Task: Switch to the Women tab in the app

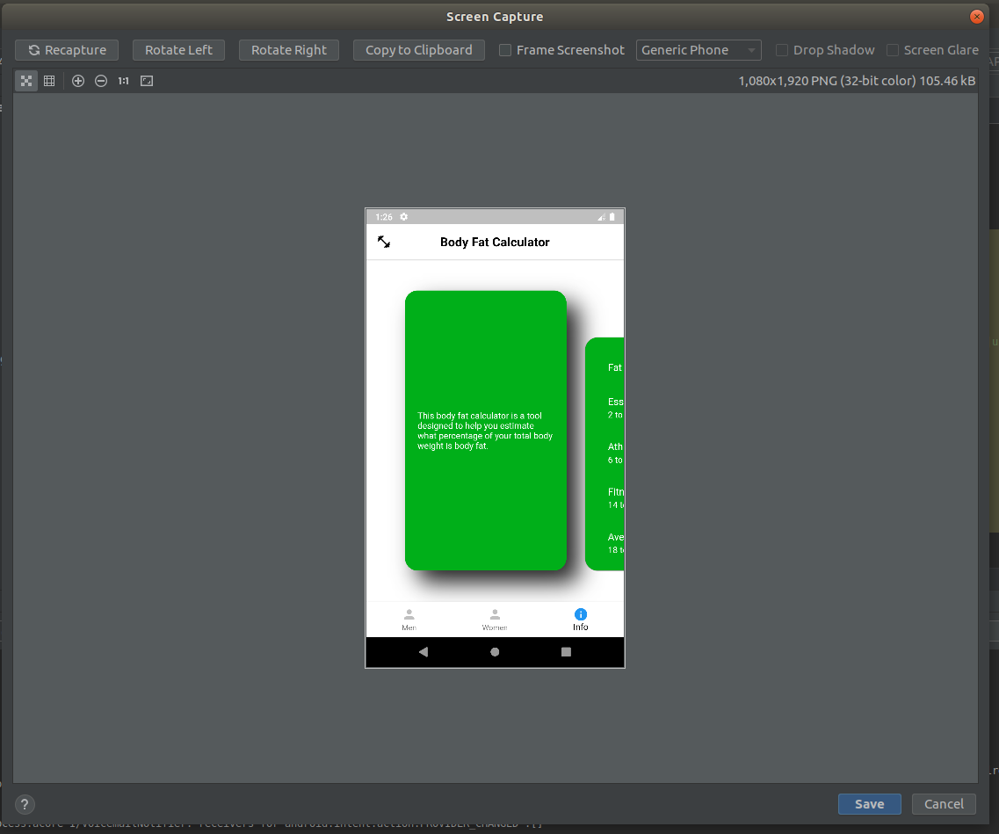Action: pos(494,620)
